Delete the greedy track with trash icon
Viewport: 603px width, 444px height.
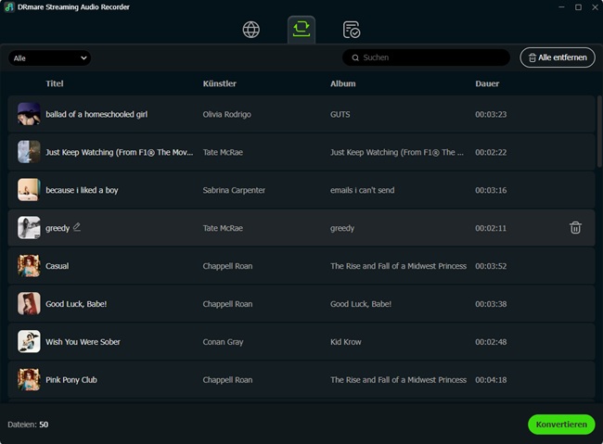pyautogui.click(x=575, y=228)
